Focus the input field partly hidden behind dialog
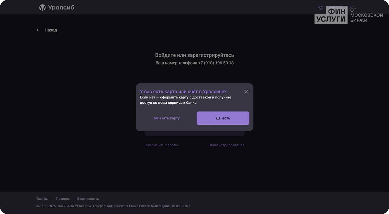This screenshot has width=389, height=214. 194,133
